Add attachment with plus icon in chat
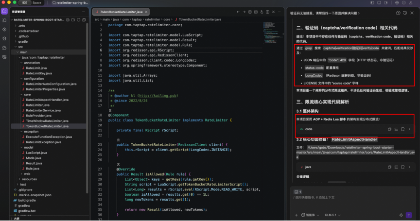This screenshot has width=420, height=221. pos(296,215)
